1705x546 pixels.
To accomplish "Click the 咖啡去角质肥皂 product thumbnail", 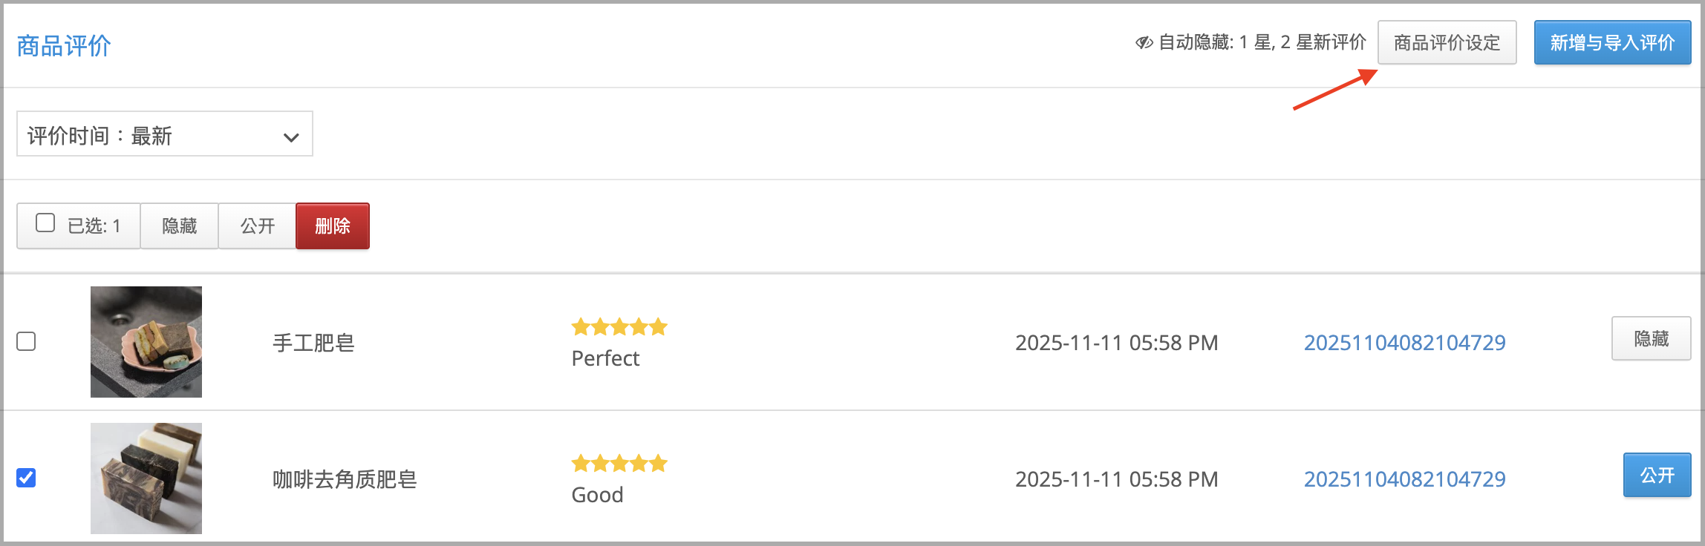I will point(146,478).
